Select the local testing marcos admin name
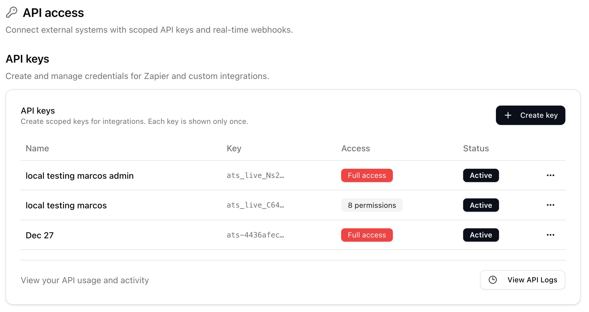This screenshot has height=312, width=589. coord(79,176)
